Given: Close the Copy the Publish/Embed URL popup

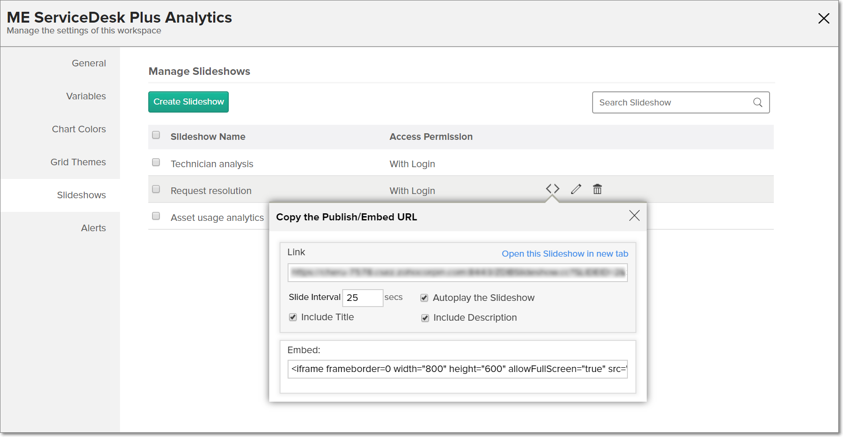Looking at the screenshot, I should (634, 216).
